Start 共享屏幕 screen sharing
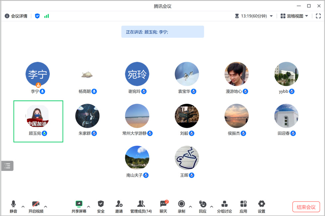Screen dimensions: 325x216 pos(79,206)
